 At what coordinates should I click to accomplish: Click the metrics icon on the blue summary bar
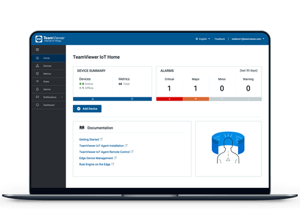(x=132, y=99)
